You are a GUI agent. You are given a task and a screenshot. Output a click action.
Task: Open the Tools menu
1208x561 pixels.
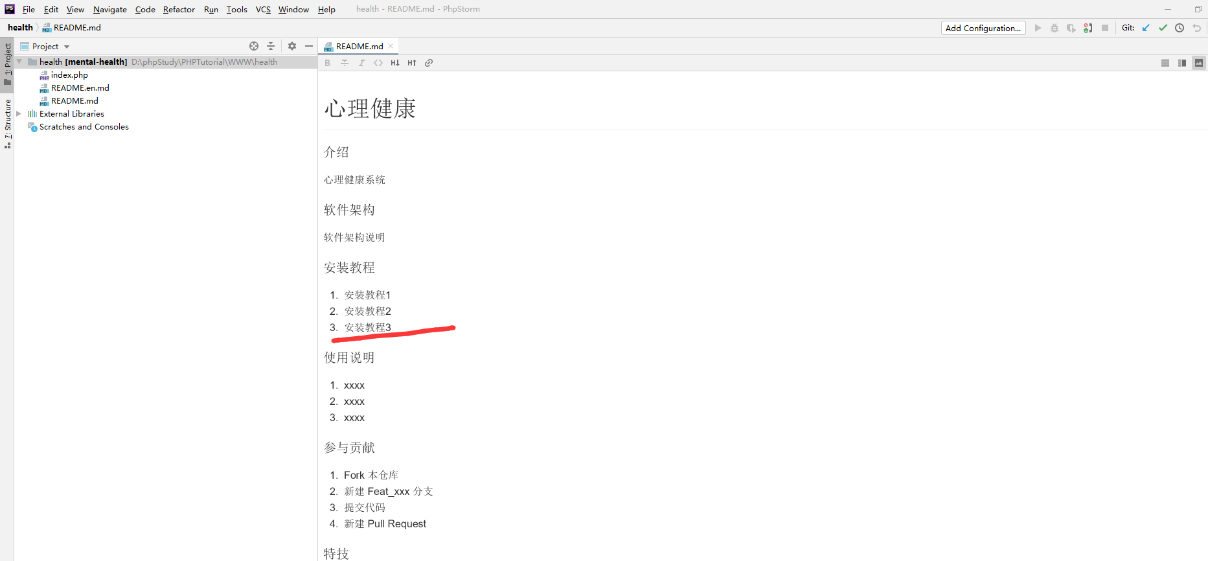[x=237, y=9]
